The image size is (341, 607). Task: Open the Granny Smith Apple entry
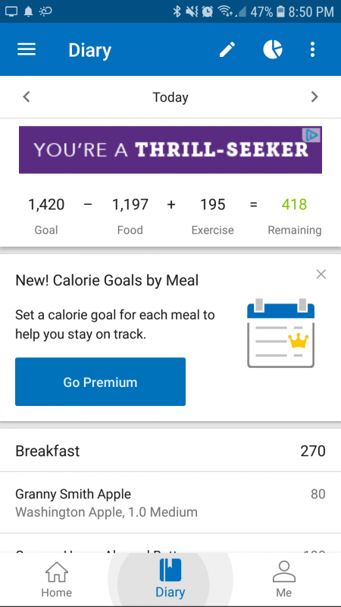[x=170, y=502]
